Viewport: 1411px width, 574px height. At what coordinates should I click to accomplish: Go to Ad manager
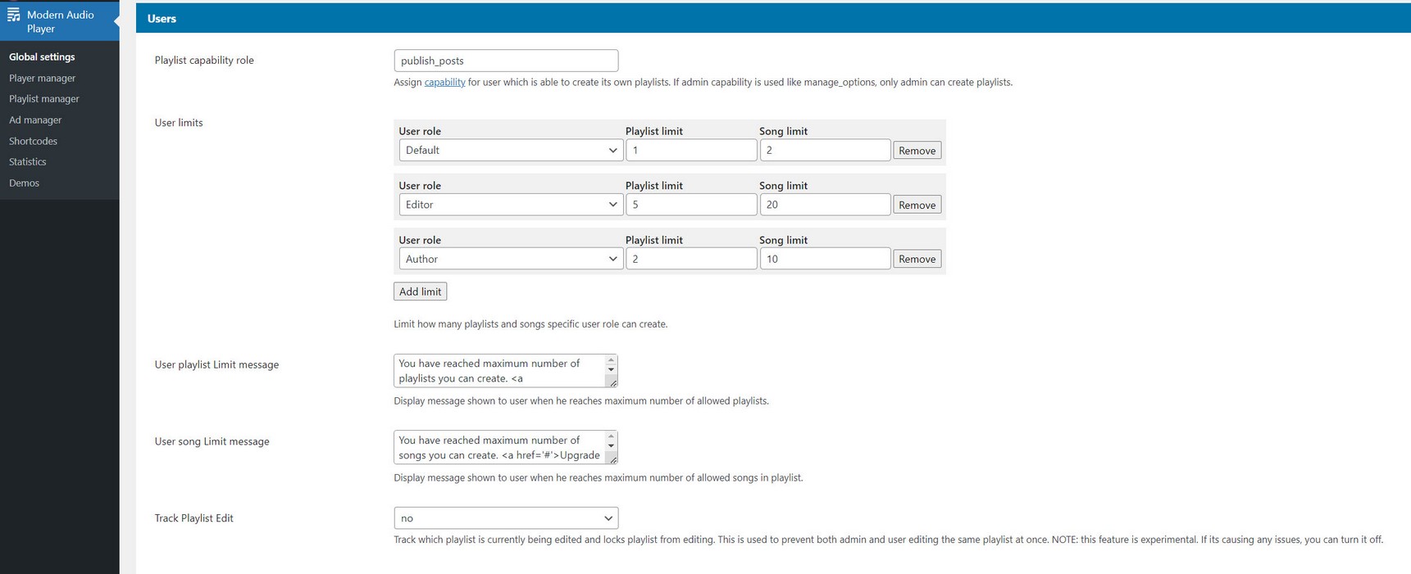pyautogui.click(x=35, y=120)
